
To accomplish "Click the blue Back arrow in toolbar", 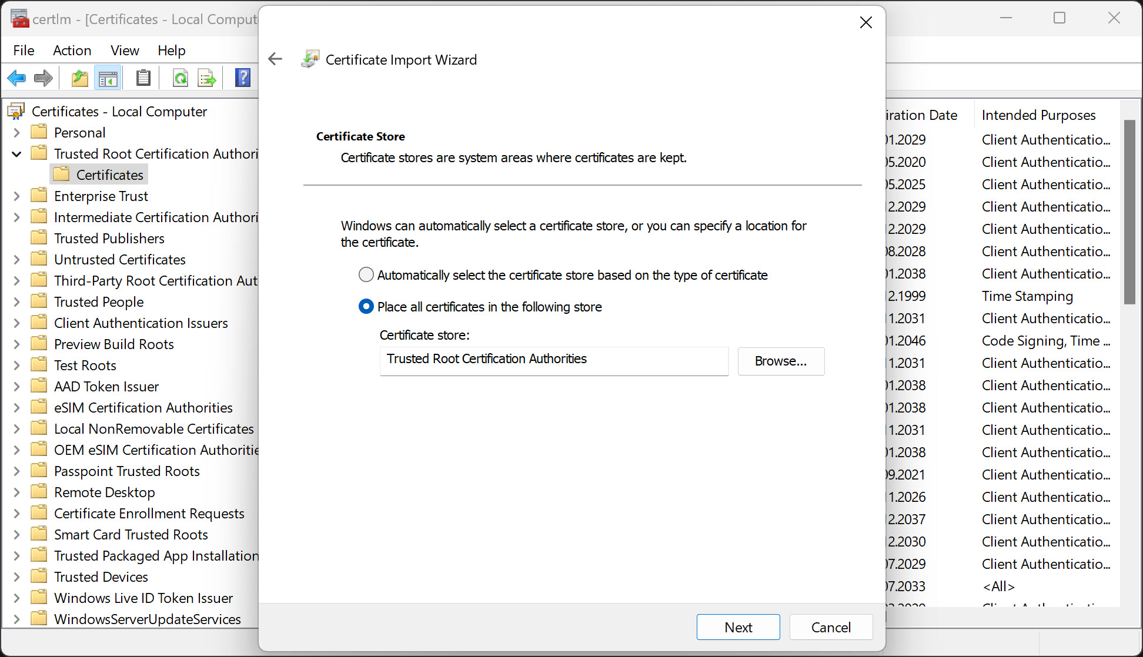I will click(x=17, y=78).
